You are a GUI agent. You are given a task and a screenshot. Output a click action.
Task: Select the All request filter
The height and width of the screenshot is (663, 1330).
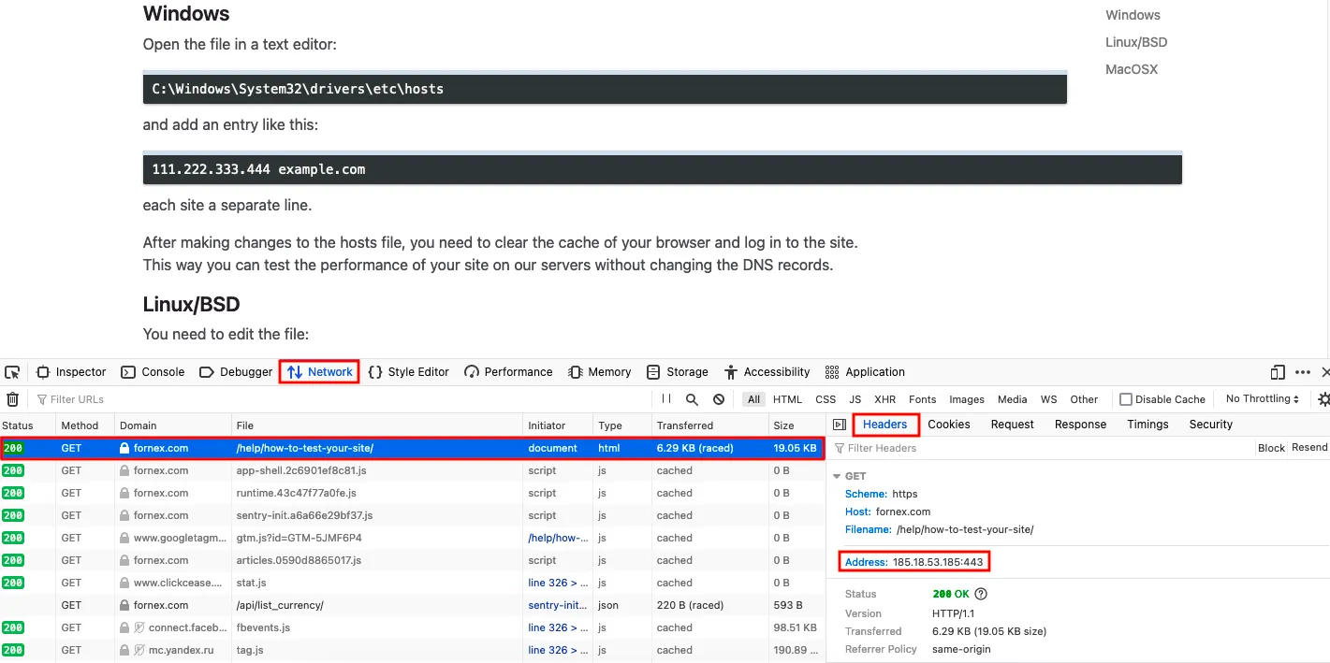[753, 399]
